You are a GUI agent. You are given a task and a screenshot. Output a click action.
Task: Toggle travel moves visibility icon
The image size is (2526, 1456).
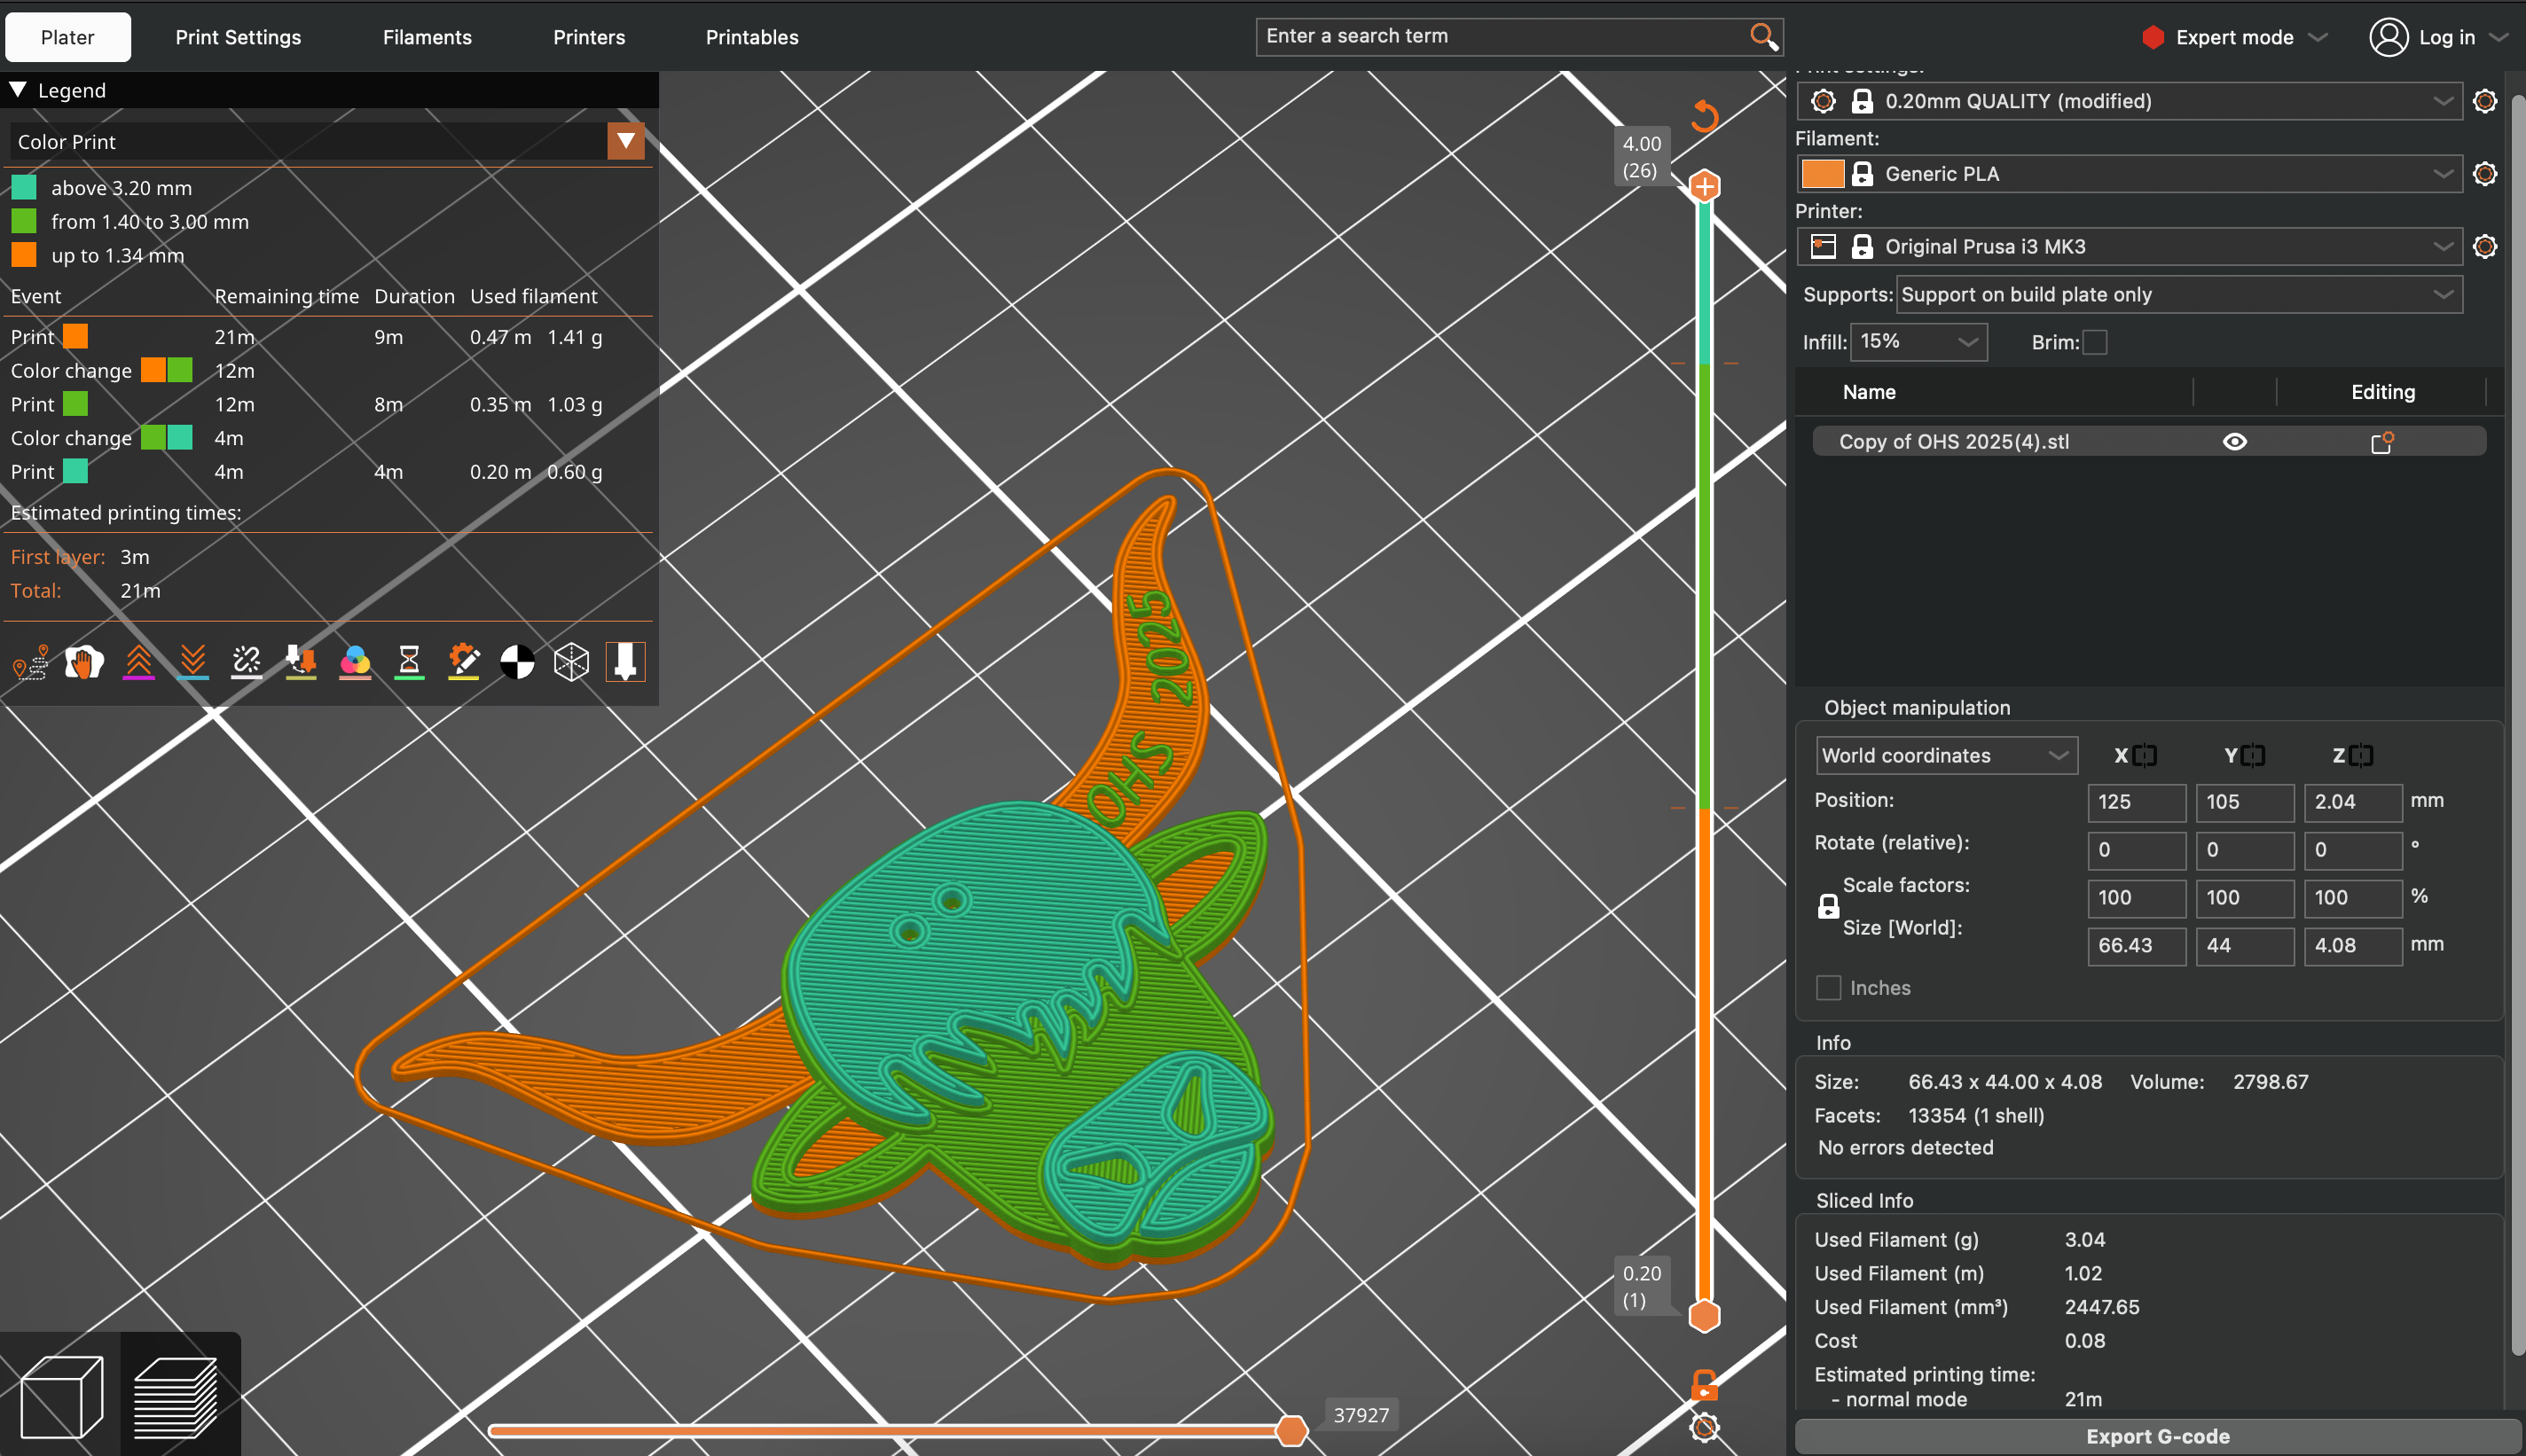[30, 662]
